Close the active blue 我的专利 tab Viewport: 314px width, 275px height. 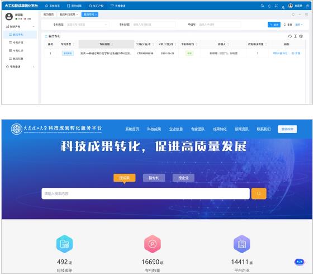coord(96,15)
